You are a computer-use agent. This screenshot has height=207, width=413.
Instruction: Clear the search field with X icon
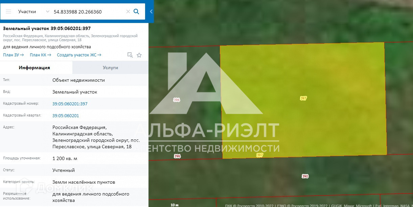point(128,11)
